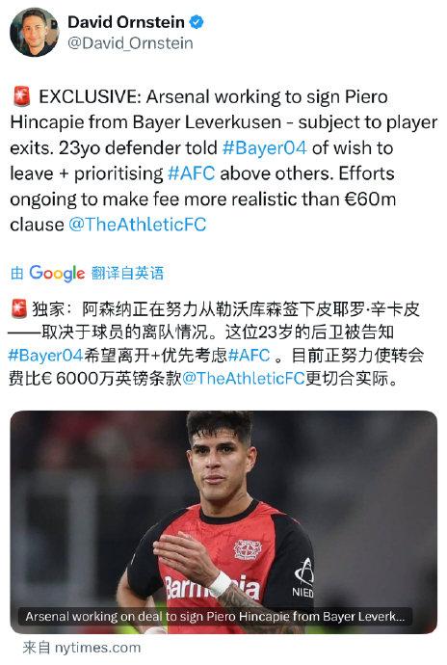
Task: Open the @TheAthleticFC mention in English text
Action: pyautogui.click(x=138, y=225)
